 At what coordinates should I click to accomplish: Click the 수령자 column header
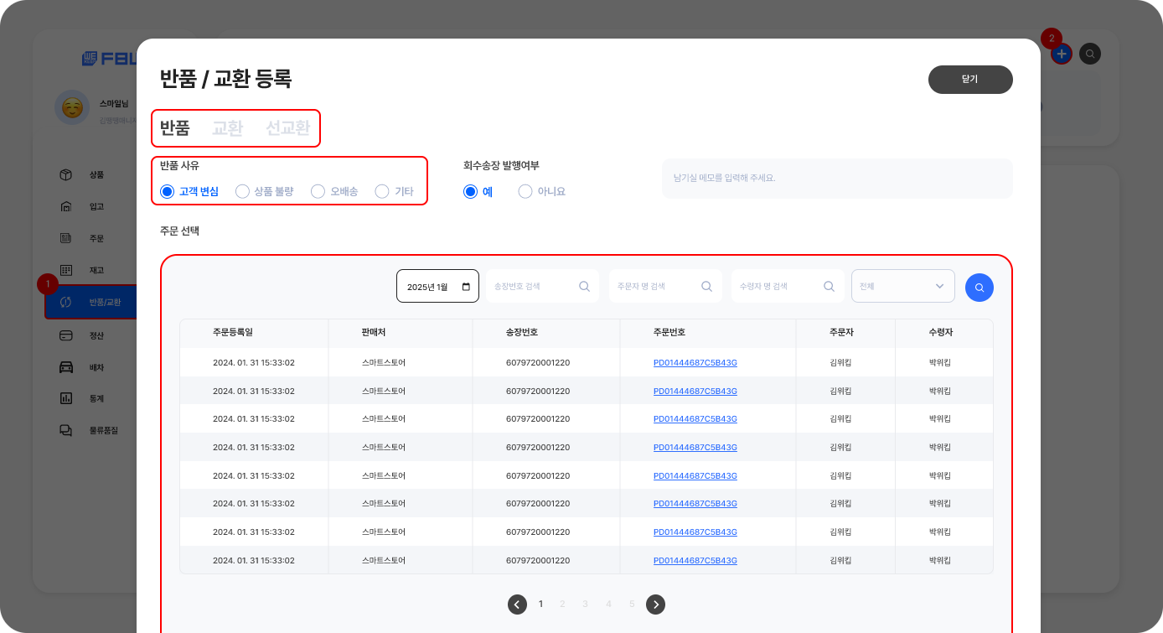click(940, 333)
